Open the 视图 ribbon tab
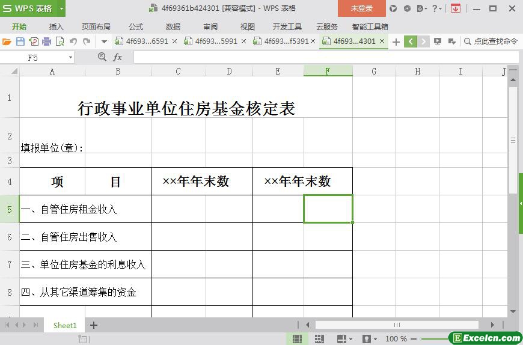The image size is (523, 345). (248, 26)
